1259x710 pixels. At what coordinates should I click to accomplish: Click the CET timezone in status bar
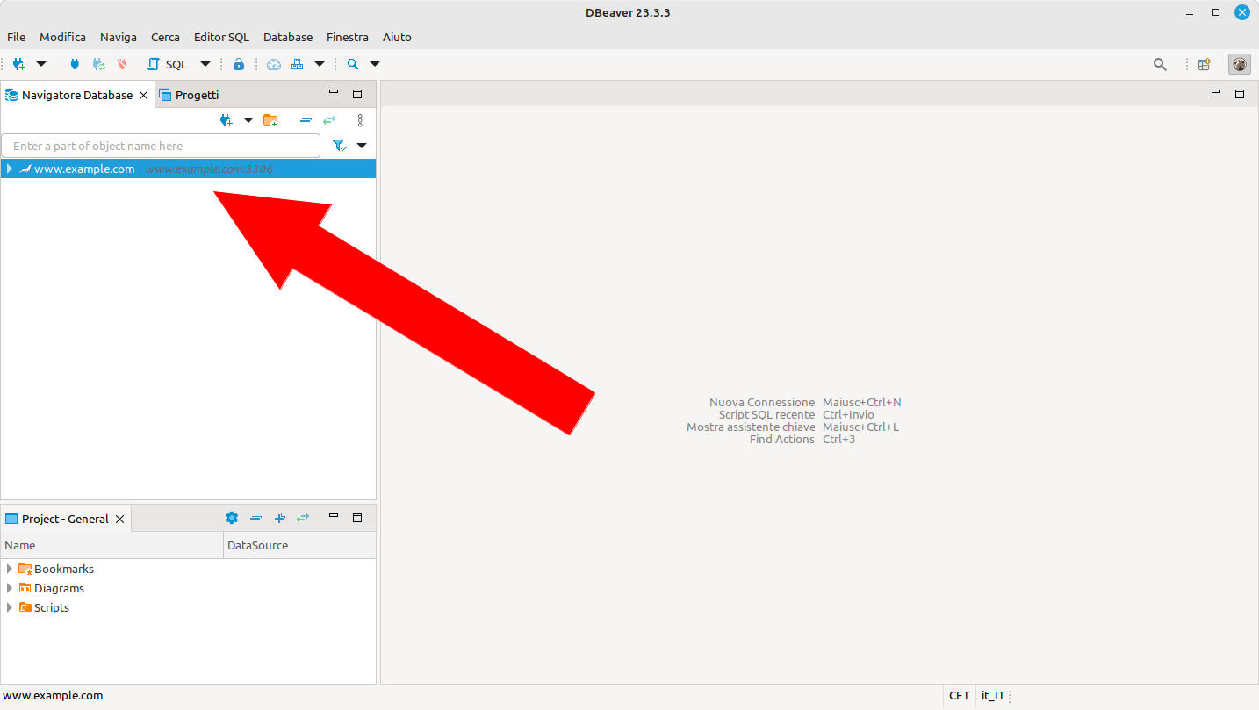coord(960,695)
